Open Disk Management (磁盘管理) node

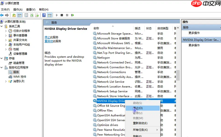pyautogui.click(x=19, y=63)
